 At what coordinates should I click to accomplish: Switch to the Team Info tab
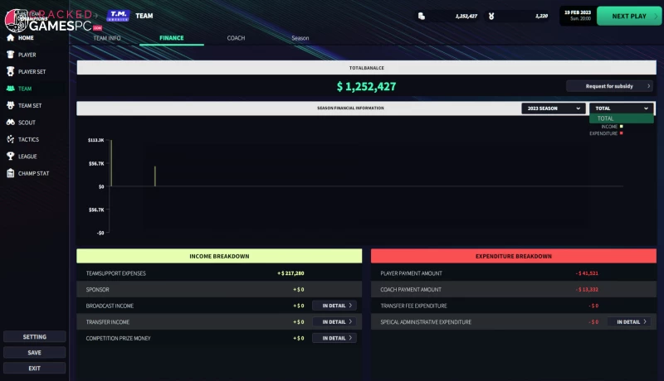(107, 38)
